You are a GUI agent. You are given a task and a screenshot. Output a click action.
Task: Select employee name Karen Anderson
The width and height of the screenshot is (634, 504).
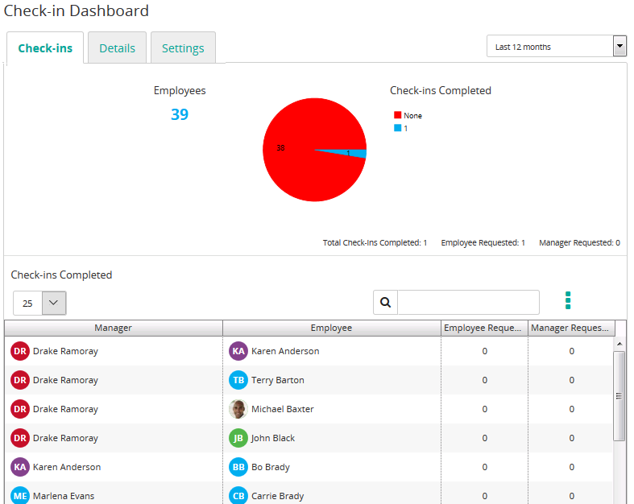click(285, 351)
